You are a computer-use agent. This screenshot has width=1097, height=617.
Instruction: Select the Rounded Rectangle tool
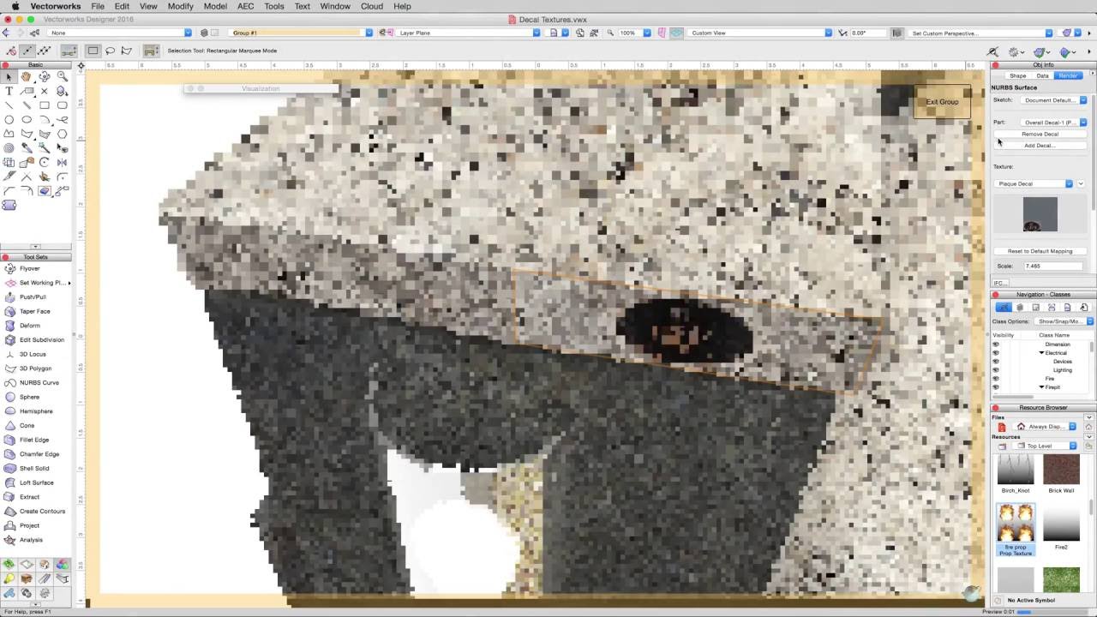point(62,105)
